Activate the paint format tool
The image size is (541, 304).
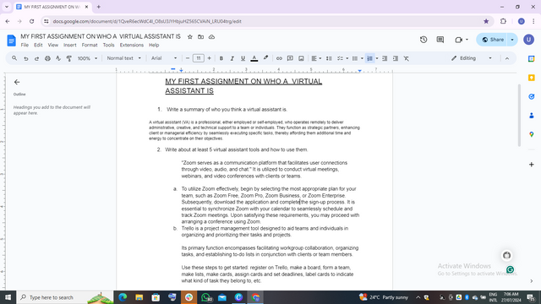(69, 58)
